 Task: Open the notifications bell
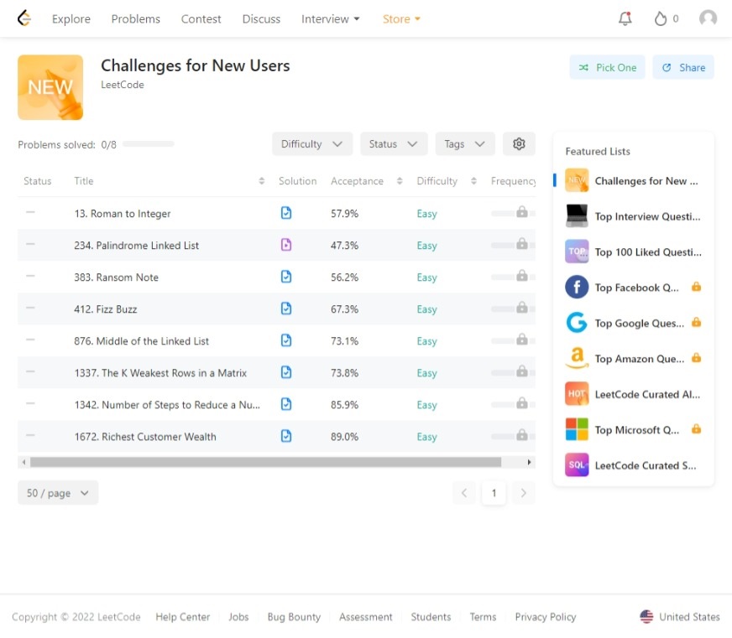pos(625,18)
